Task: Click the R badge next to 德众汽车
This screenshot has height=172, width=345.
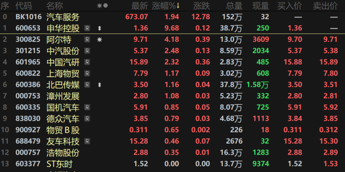Action: click(x=88, y=119)
